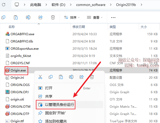
Task: Open the 排序 sort dropdown
Action: [72, 17]
